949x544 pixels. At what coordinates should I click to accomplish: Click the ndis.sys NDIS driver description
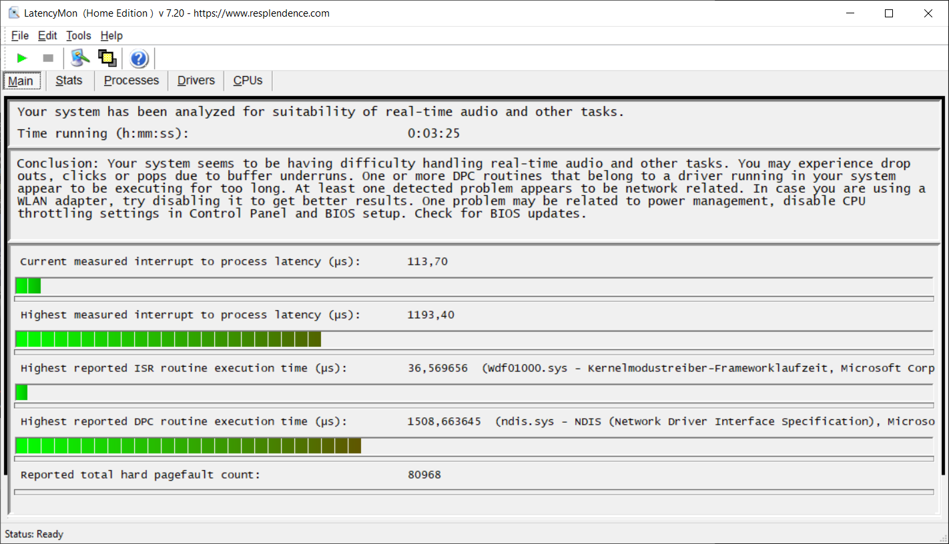(x=715, y=421)
